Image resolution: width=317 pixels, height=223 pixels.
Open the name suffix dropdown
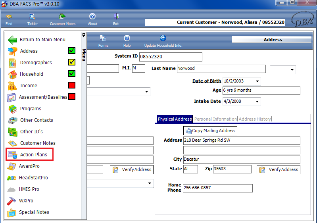tap(292, 70)
